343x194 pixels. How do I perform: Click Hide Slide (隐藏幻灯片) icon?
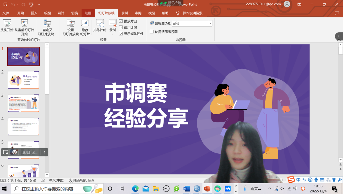tap(85, 24)
